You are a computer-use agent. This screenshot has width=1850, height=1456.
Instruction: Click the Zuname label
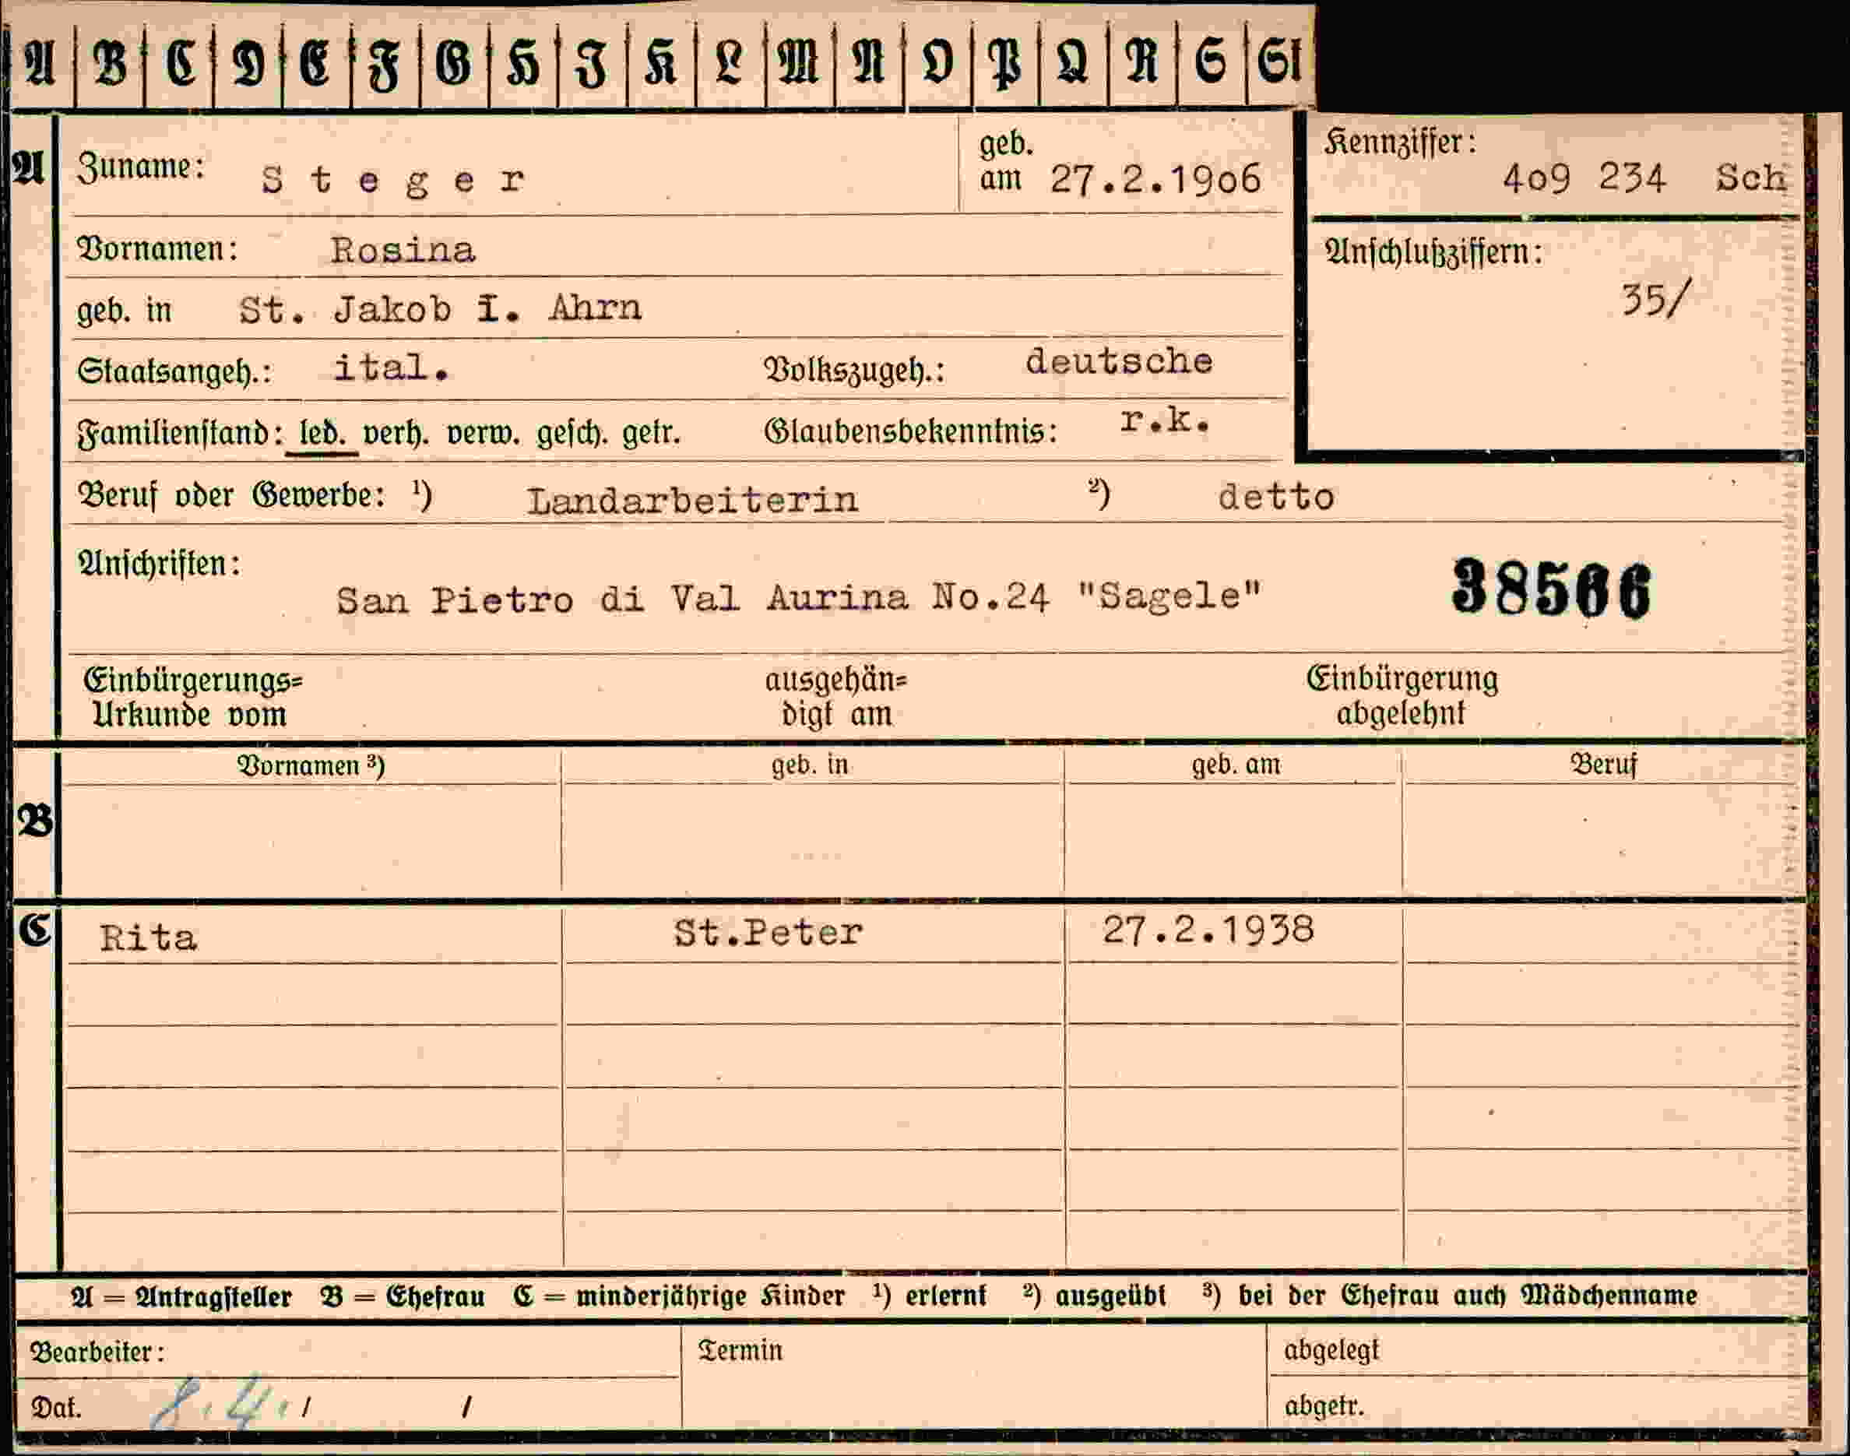click(141, 167)
